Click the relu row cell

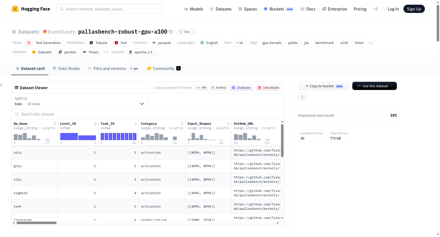tap(35, 152)
